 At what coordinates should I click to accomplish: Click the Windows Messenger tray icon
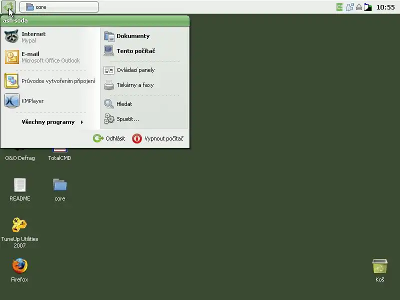tap(349, 7)
